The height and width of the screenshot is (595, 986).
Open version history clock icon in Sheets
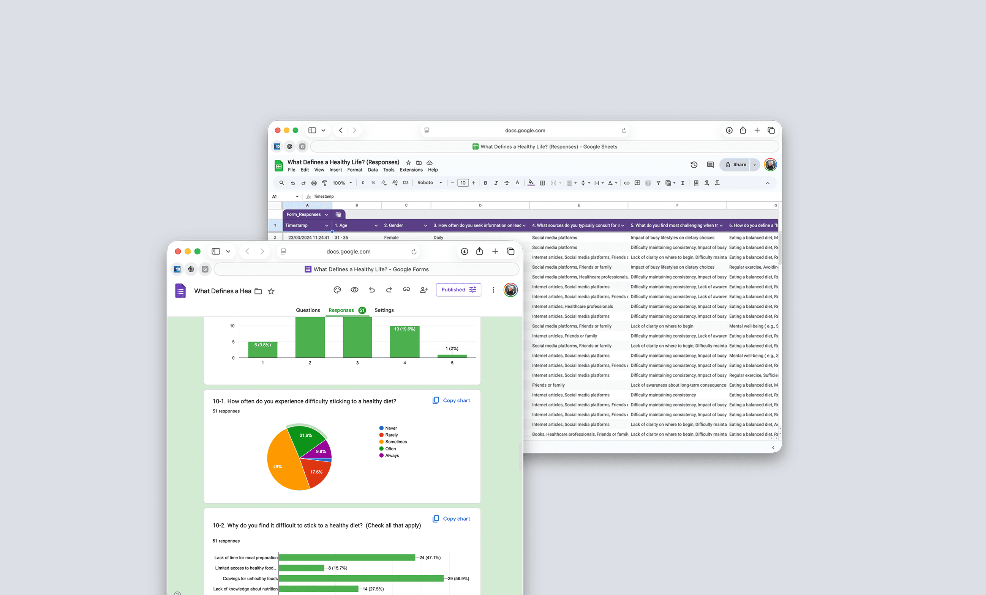tap(694, 164)
